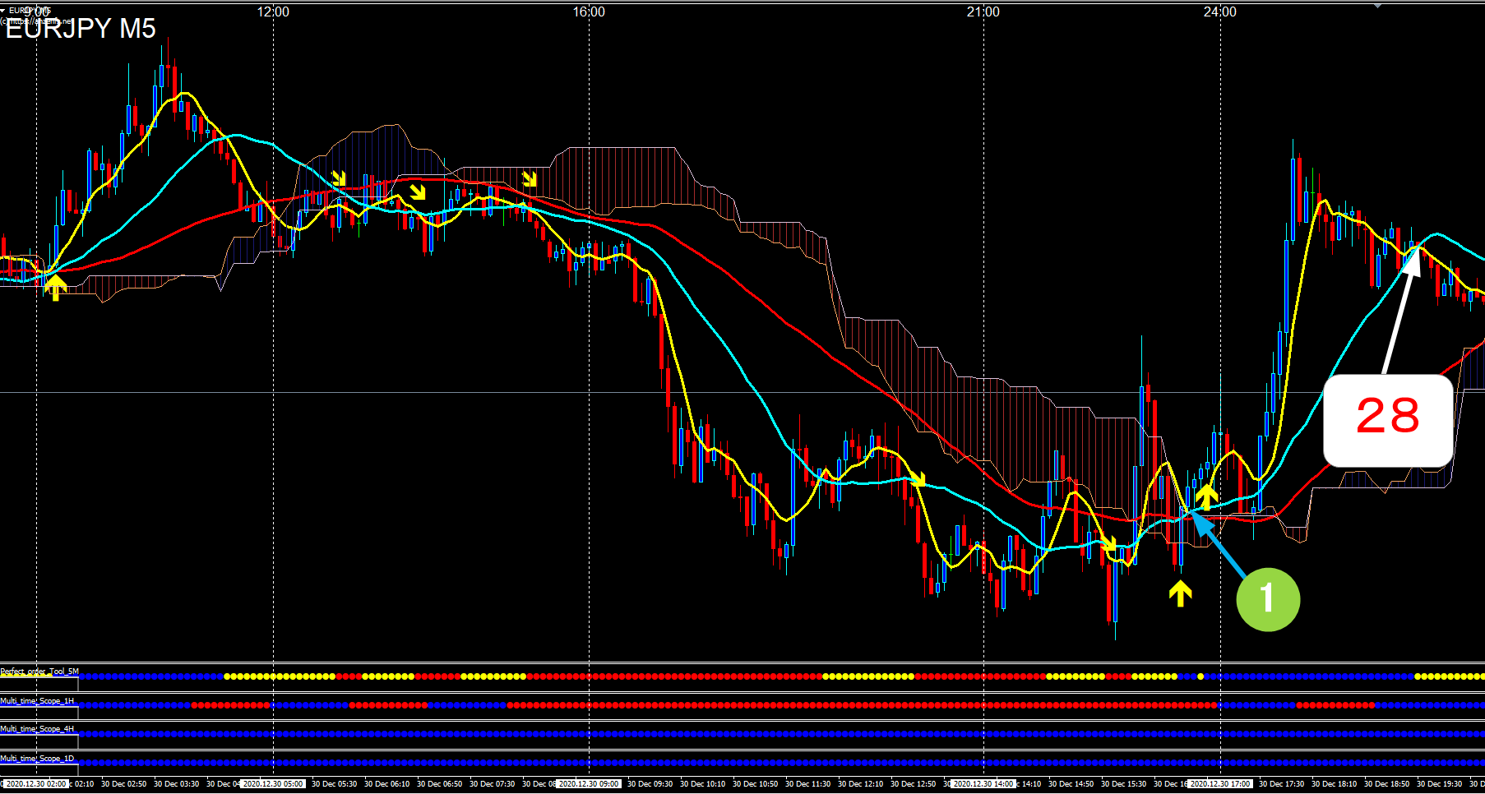Click the lone yellow dot between blue dots in Perfect_order row

point(1200,676)
